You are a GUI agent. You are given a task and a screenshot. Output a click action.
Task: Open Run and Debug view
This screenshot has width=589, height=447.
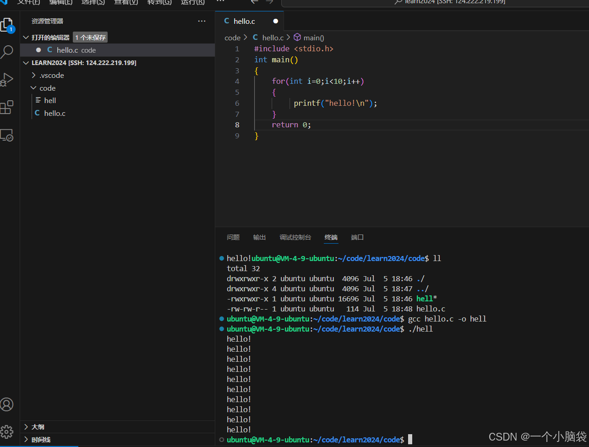(x=7, y=80)
